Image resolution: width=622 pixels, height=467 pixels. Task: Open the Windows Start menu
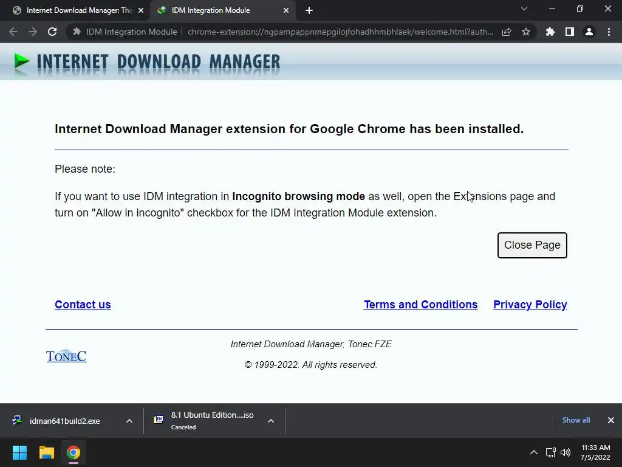pos(19,452)
